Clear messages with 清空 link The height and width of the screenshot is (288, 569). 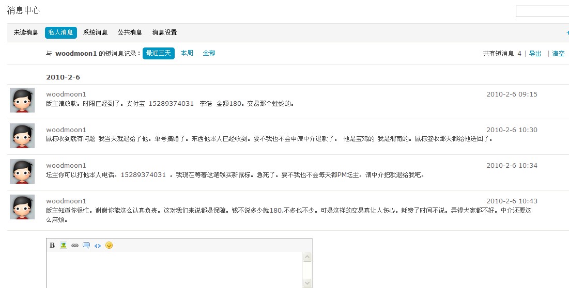558,54
